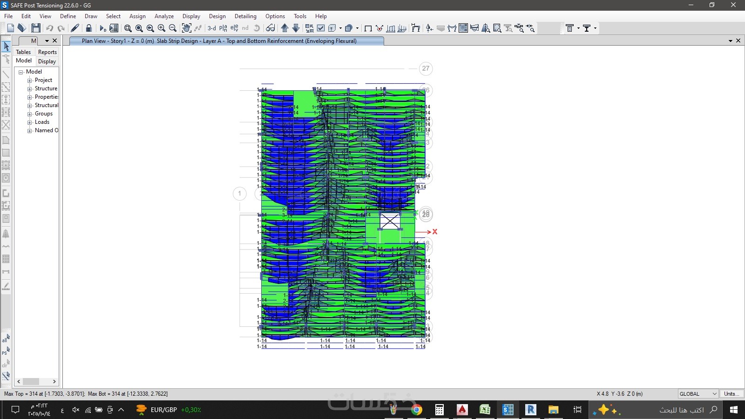Click the Move Up in List arrow
The height and width of the screenshot is (419, 745).
click(284, 28)
